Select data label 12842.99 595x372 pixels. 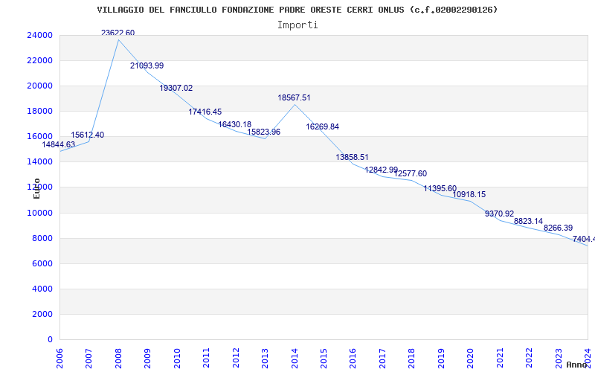[382, 170]
